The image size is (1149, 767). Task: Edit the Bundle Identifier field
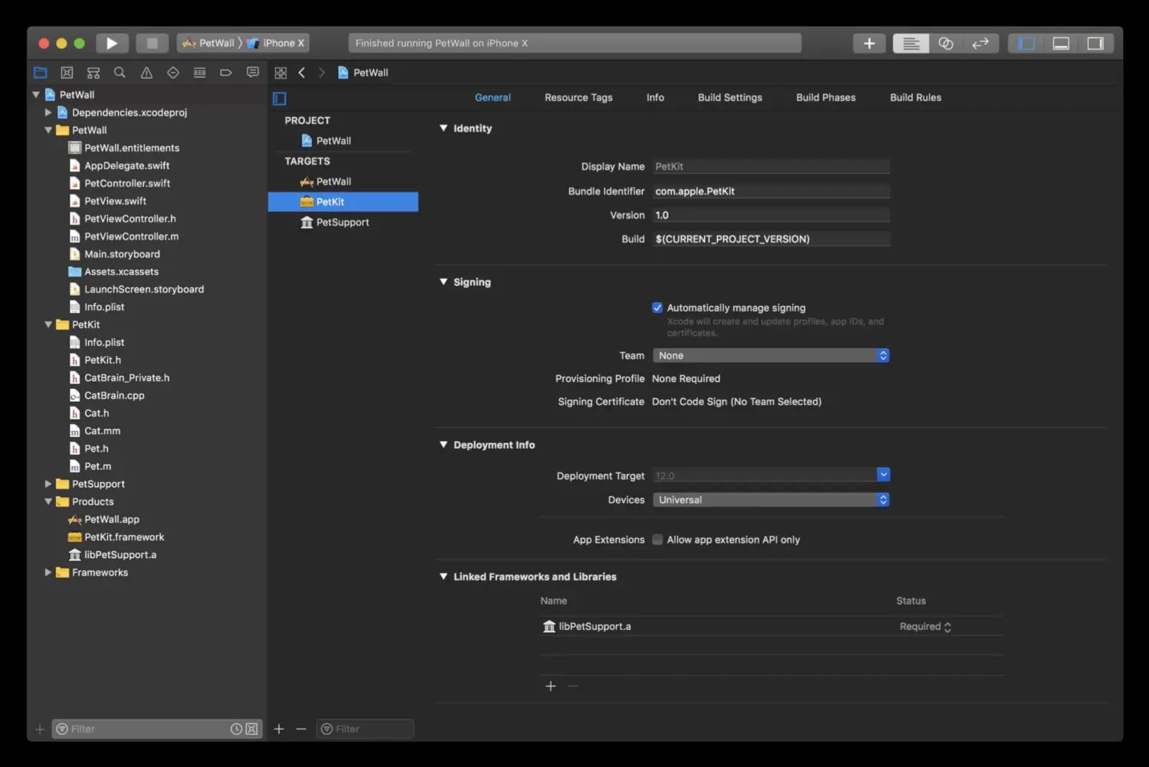click(x=771, y=191)
